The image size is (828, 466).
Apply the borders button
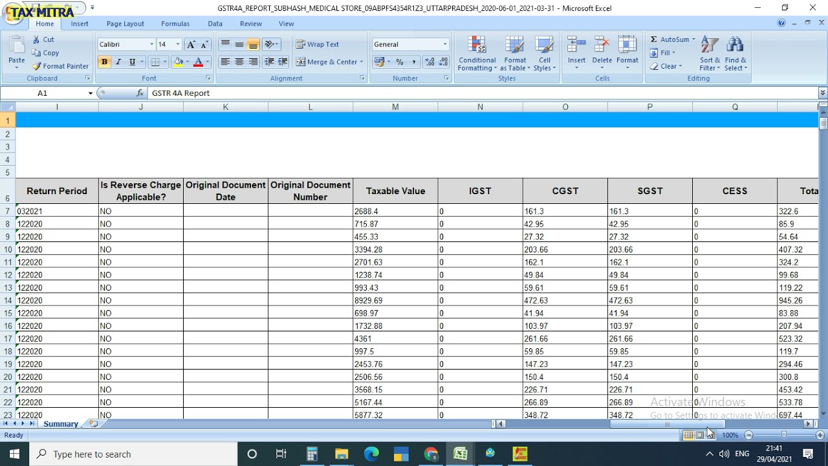[x=155, y=62]
